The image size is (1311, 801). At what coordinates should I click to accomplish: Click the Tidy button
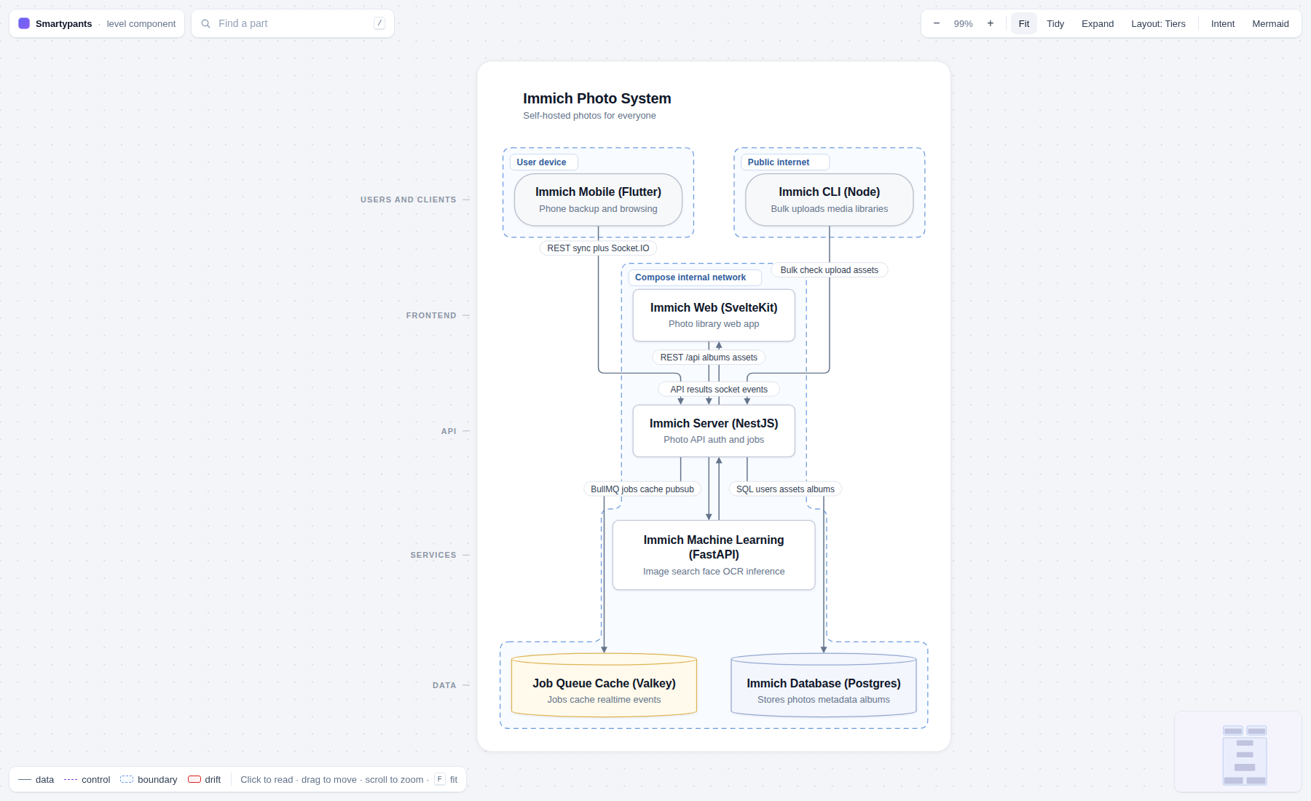pyautogui.click(x=1055, y=23)
